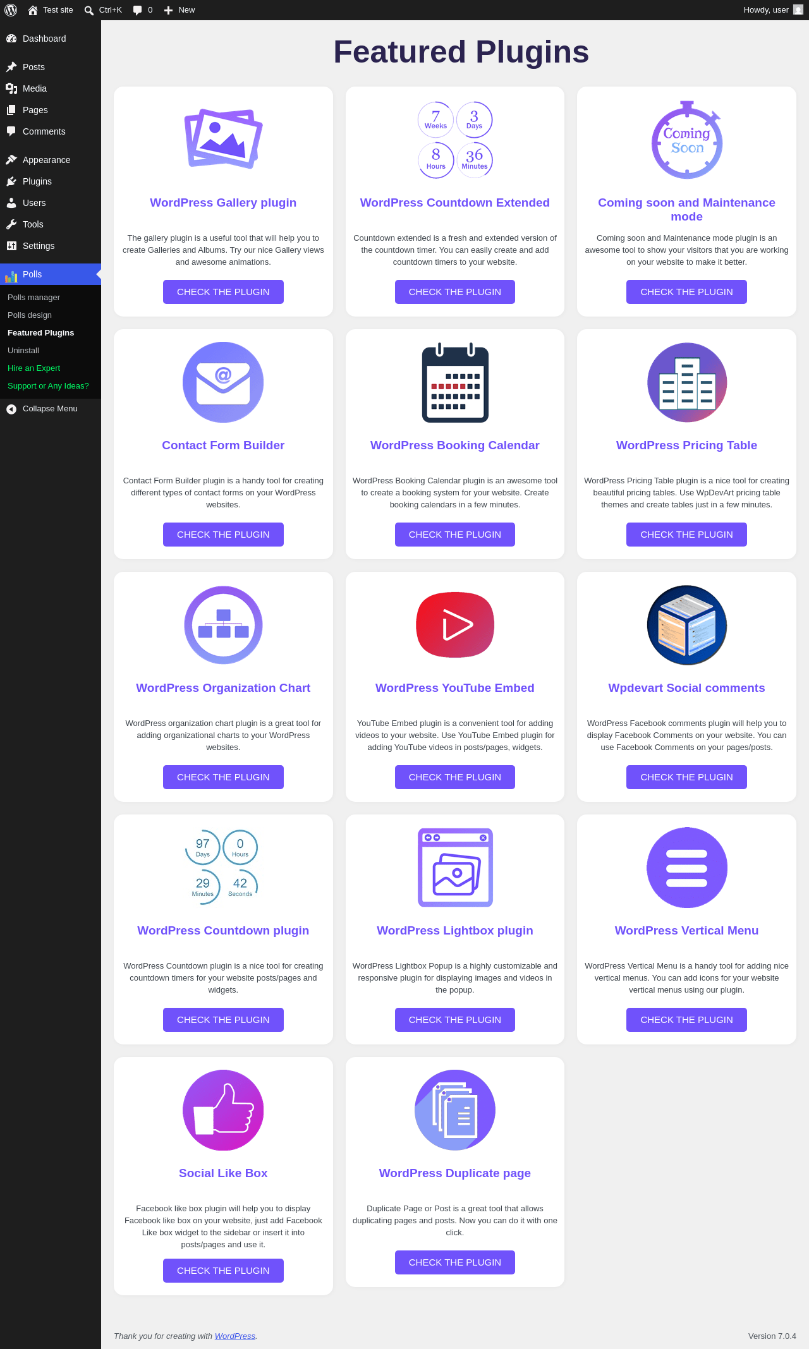Open the Social Like Box title link
Screen dimensions: 809x1349
click(223, 1173)
